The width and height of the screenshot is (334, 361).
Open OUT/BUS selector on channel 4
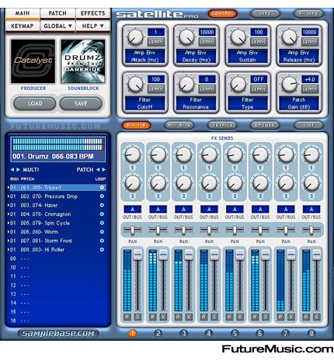[209, 209]
